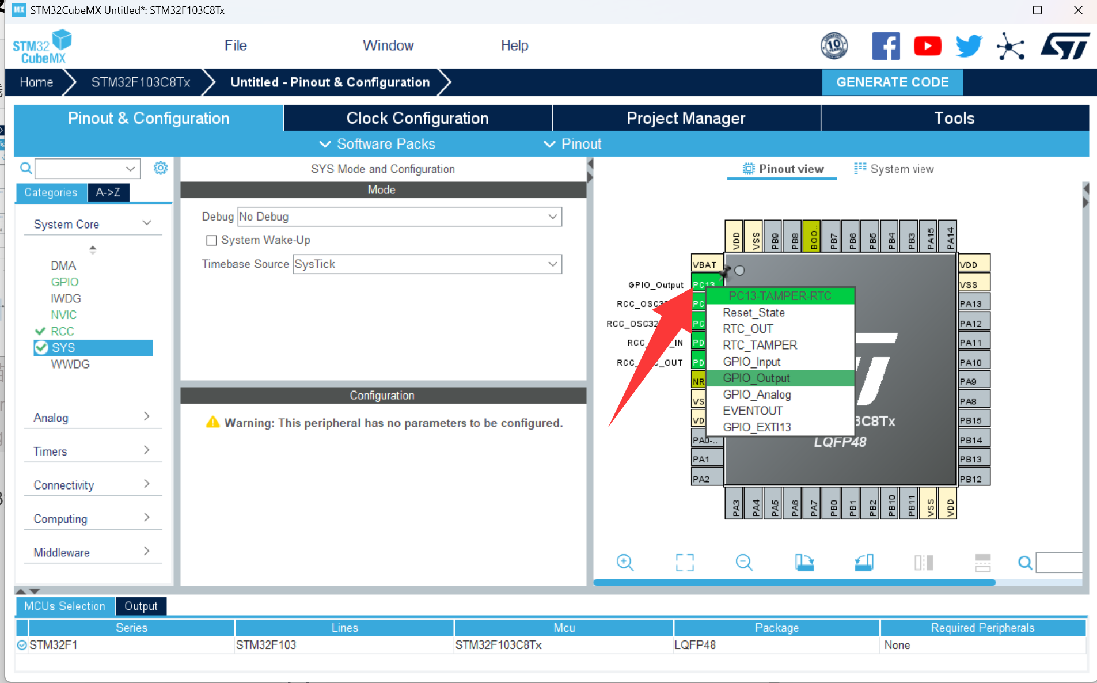
Task: Fit the chip to the view
Action: (x=685, y=562)
